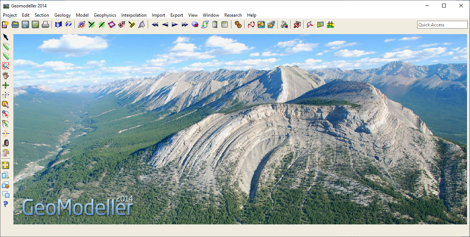Click the green four-way arrows move tool
The image size is (470, 237).
6,85
